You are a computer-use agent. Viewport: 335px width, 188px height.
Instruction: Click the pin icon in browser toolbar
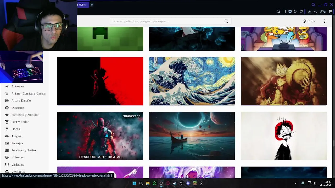[279, 12]
